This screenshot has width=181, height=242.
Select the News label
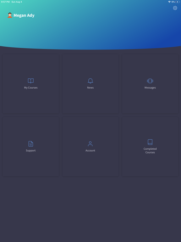(x=90, y=88)
